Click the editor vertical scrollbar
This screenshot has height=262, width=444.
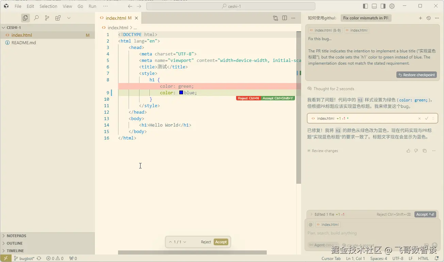299,108
